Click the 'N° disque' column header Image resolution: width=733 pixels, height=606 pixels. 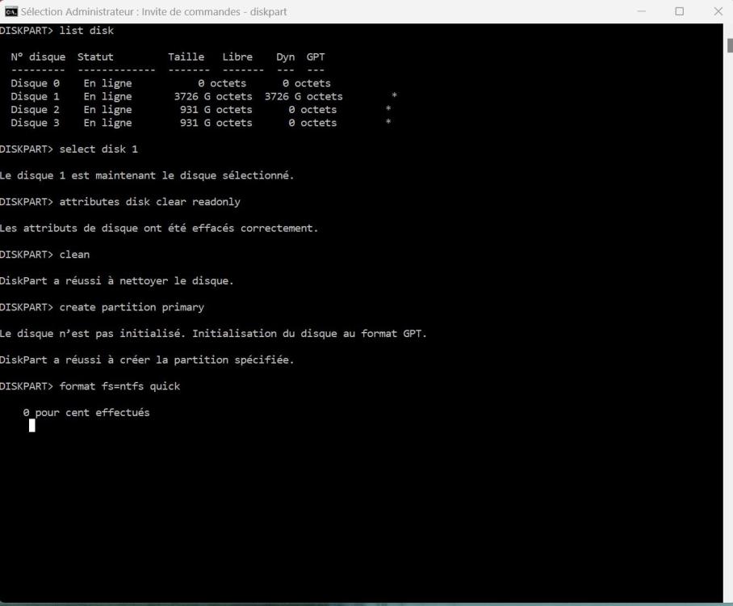[38, 57]
